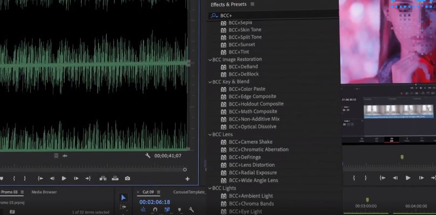Collapse BCC Image Restoration folder

(210, 59)
